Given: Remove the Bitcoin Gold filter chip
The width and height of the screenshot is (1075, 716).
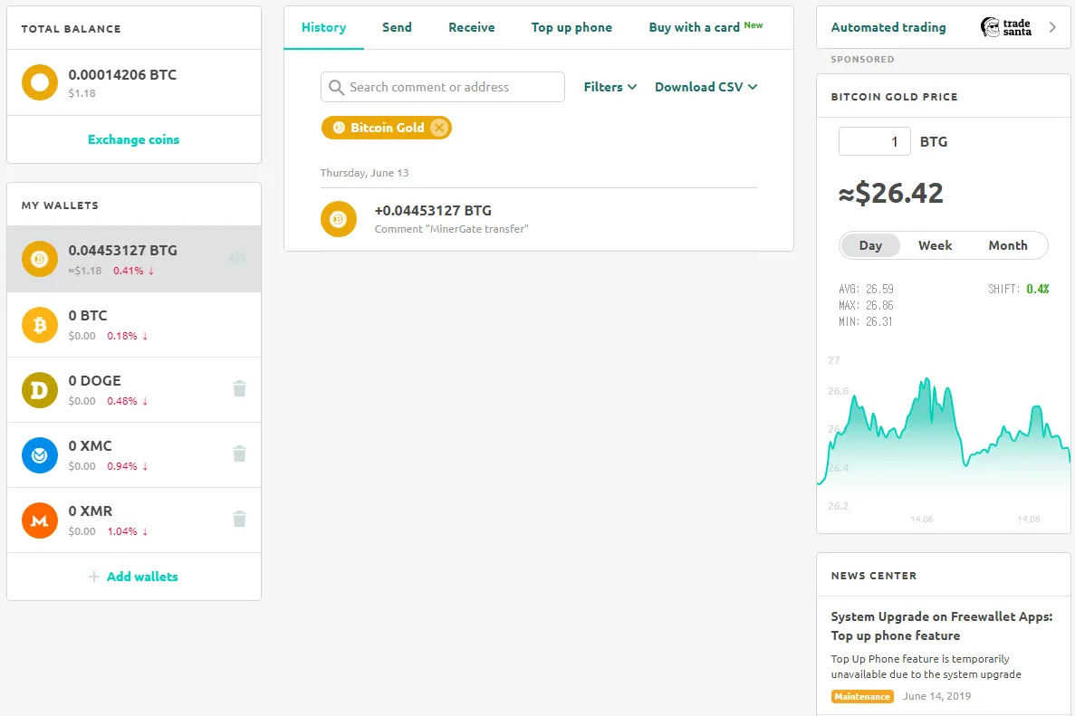Looking at the screenshot, I should click(439, 128).
